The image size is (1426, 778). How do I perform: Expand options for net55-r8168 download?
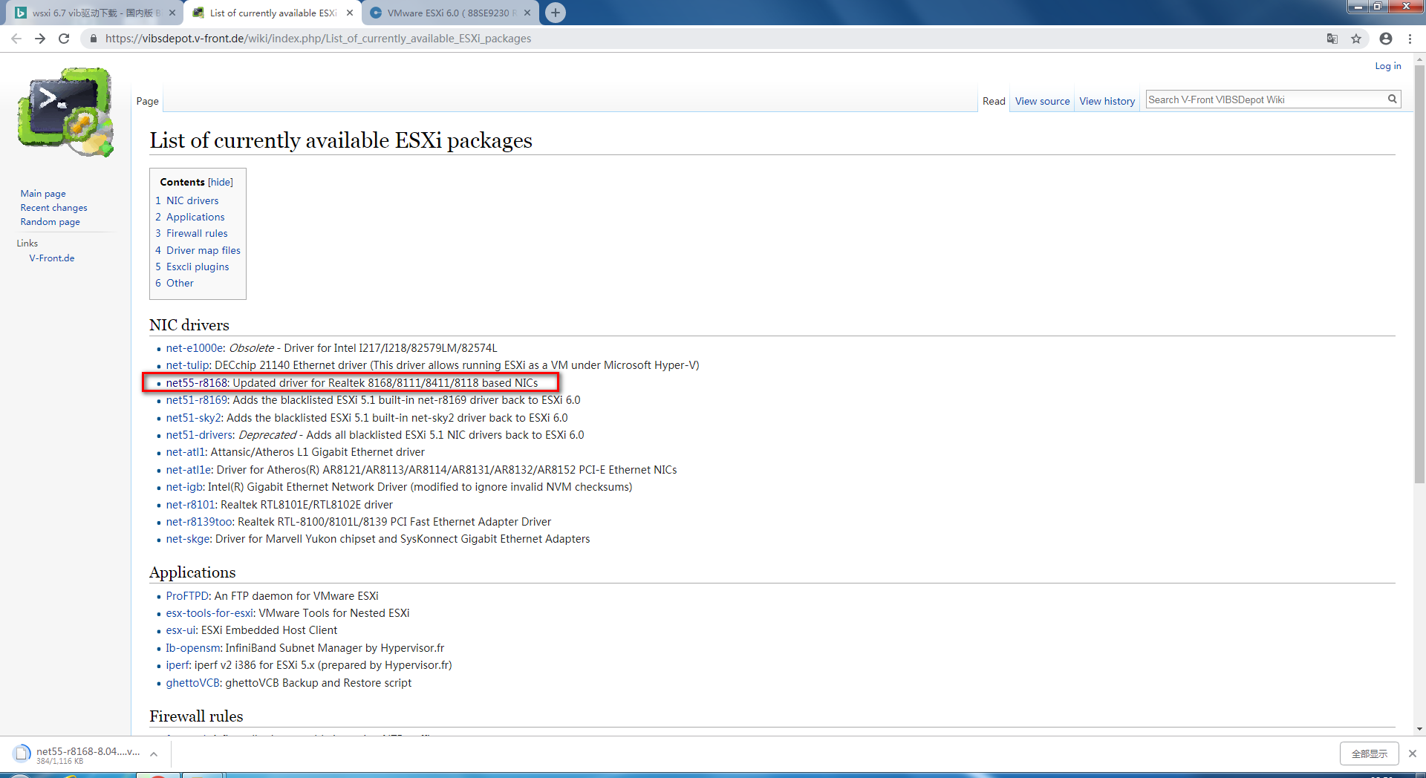pyautogui.click(x=154, y=754)
